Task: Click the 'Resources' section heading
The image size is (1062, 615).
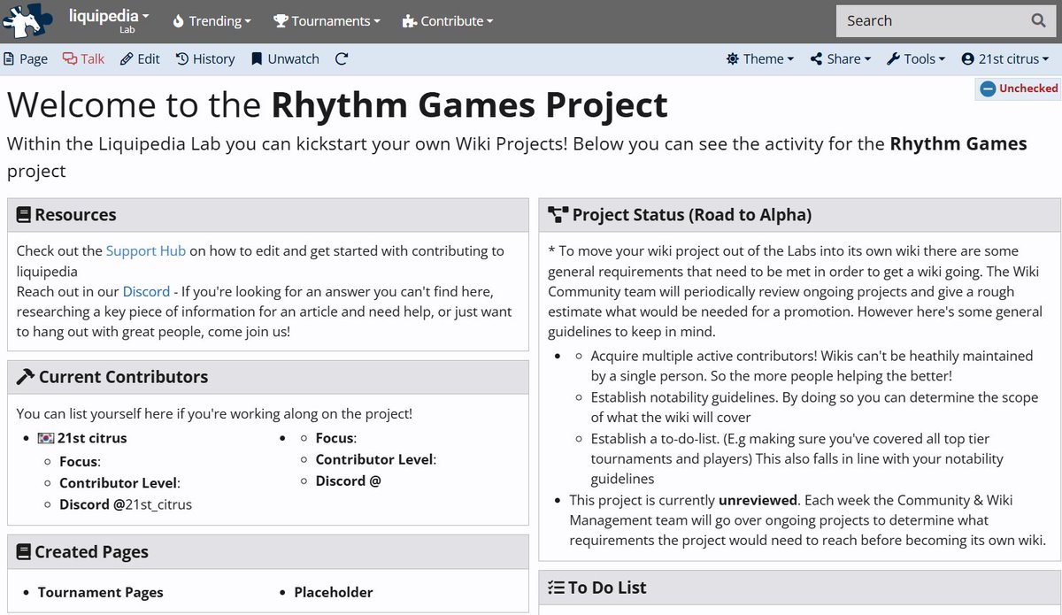Action: coord(75,215)
